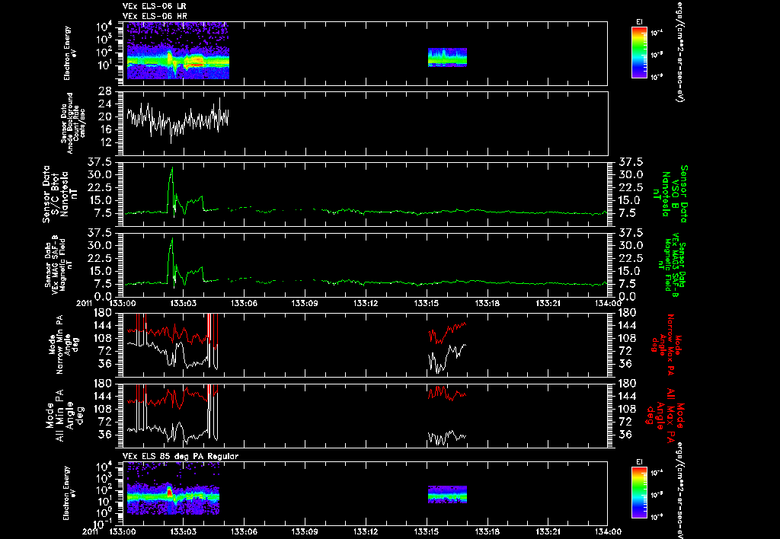Screen dimensions: 780x539
Task: Click the Electron Energy axis label of the 85 deg PA panel
Action: coord(70,493)
